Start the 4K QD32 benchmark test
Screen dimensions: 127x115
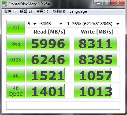[x=16, y=91]
